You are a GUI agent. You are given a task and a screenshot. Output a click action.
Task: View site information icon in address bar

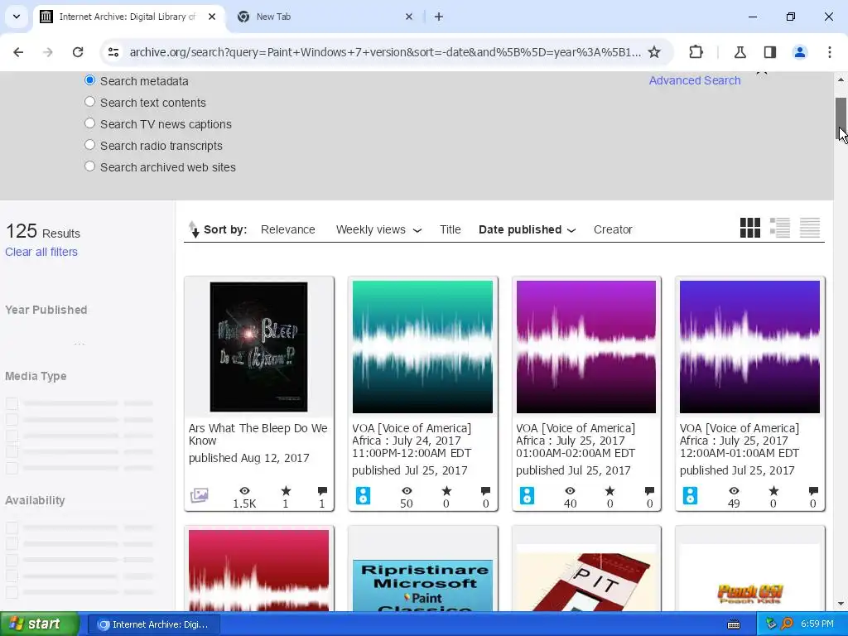coord(113,52)
